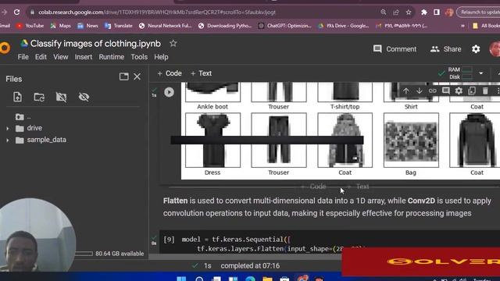Open Windows Start button
The image size is (500, 281).
[181, 279]
